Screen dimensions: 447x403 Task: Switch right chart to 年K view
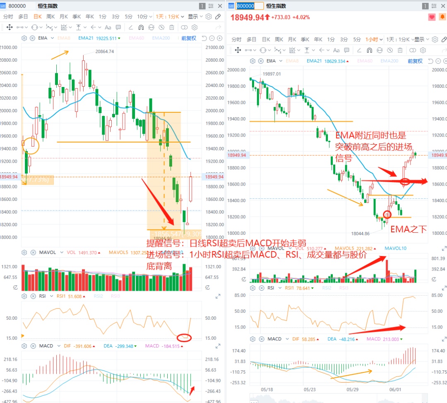click(318, 40)
